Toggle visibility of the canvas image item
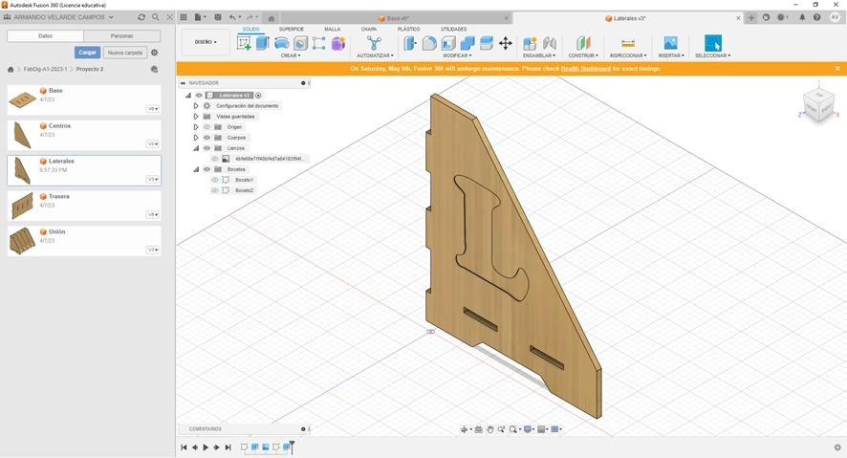847x458 pixels. coord(215,159)
